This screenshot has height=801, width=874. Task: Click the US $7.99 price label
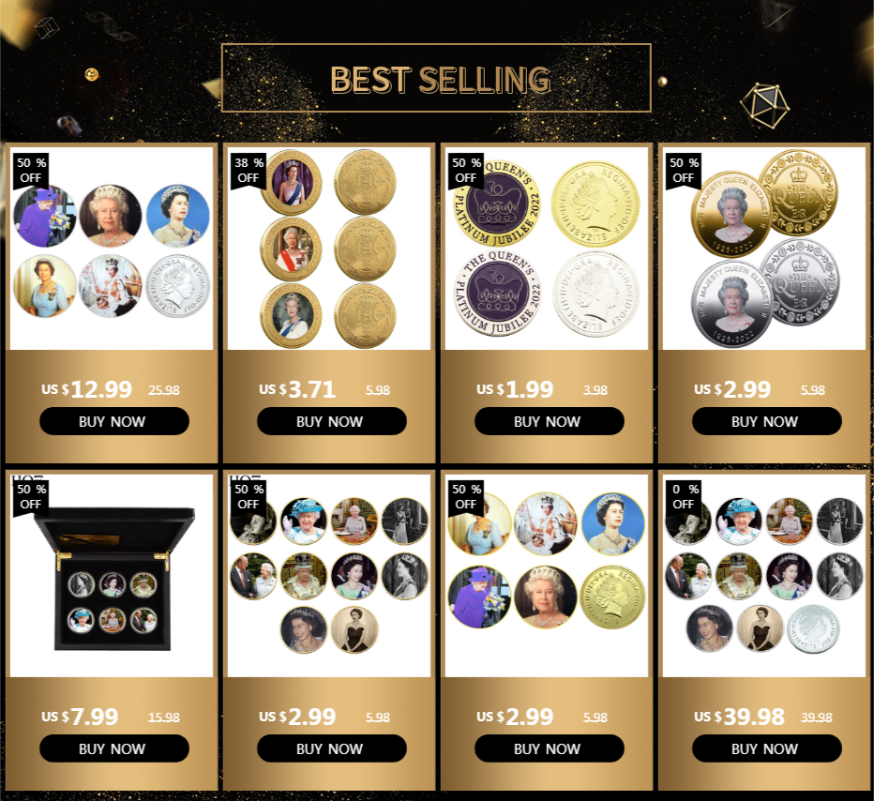tap(80, 717)
